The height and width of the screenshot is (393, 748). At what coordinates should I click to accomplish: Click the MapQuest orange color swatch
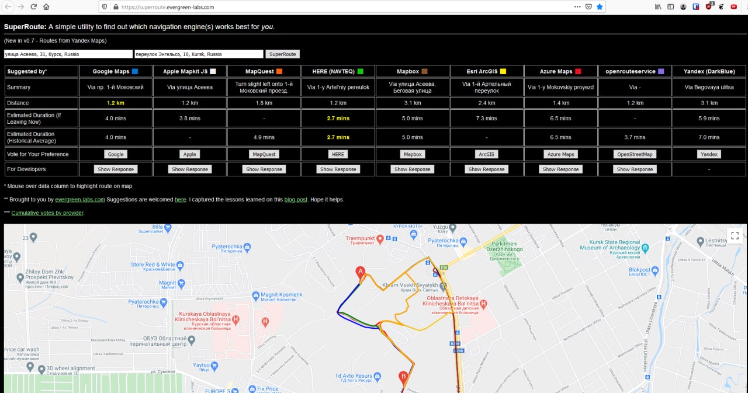(x=279, y=71)
